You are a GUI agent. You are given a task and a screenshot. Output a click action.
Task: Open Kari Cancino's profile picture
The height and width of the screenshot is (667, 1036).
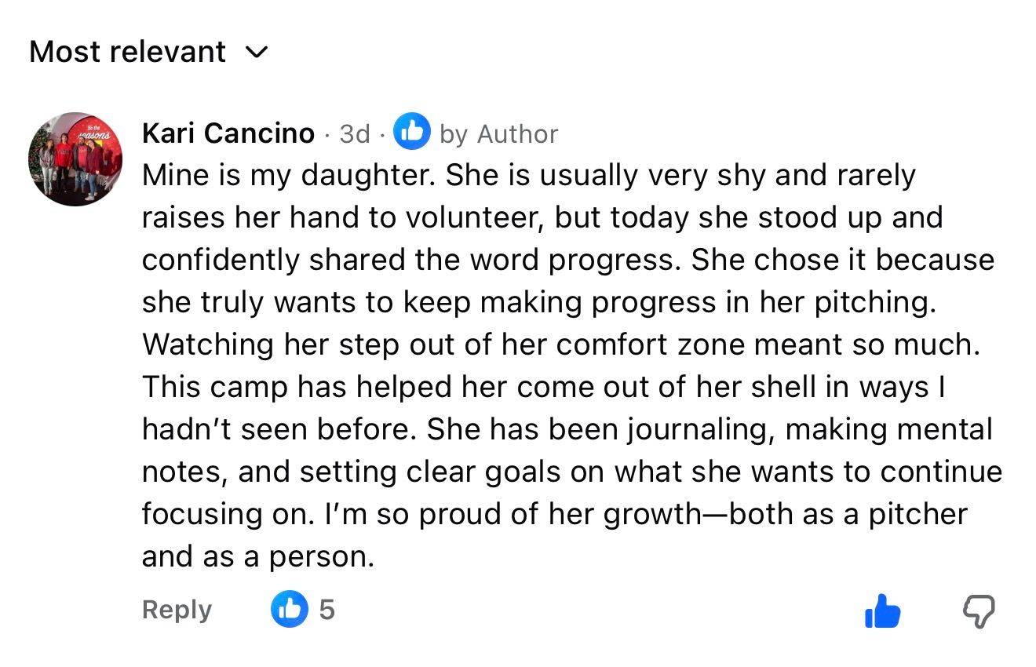[75, 159]
